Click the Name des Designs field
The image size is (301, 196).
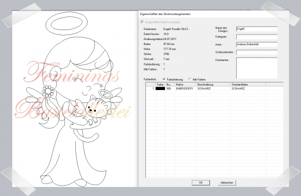pyautogui.click(x=257, y=29)
